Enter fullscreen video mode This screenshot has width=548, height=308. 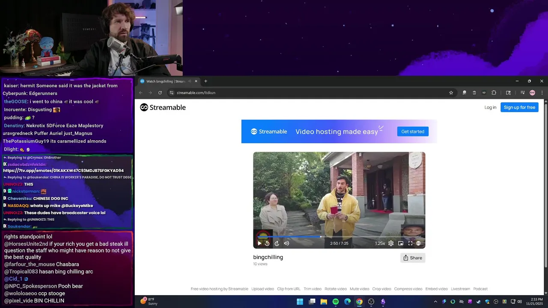(410, 243)
